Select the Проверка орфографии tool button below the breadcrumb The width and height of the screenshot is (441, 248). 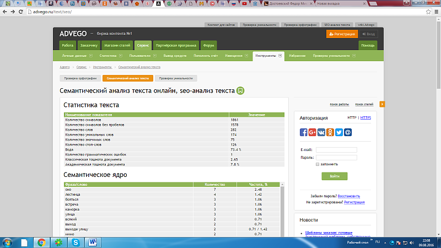click(80, 78)
